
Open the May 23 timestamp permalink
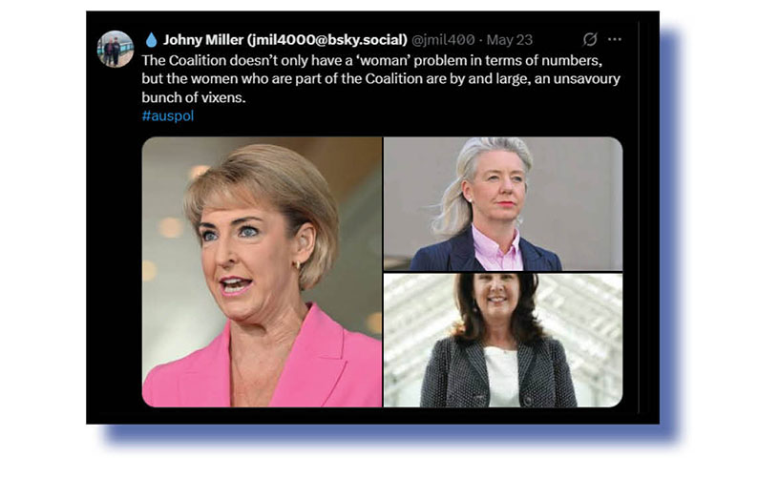(510, 40)
